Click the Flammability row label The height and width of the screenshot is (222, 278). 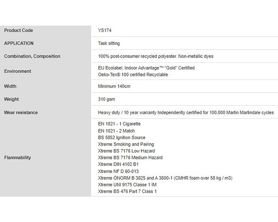(x=18, y=157)
